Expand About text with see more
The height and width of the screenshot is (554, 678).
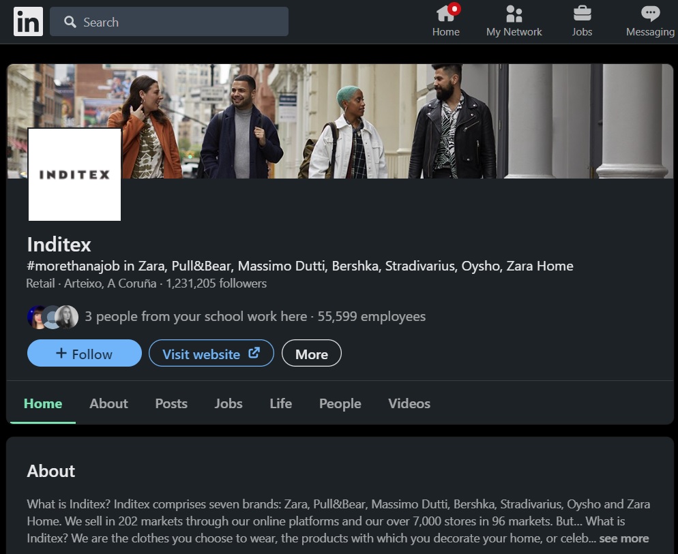coord(624,538)
